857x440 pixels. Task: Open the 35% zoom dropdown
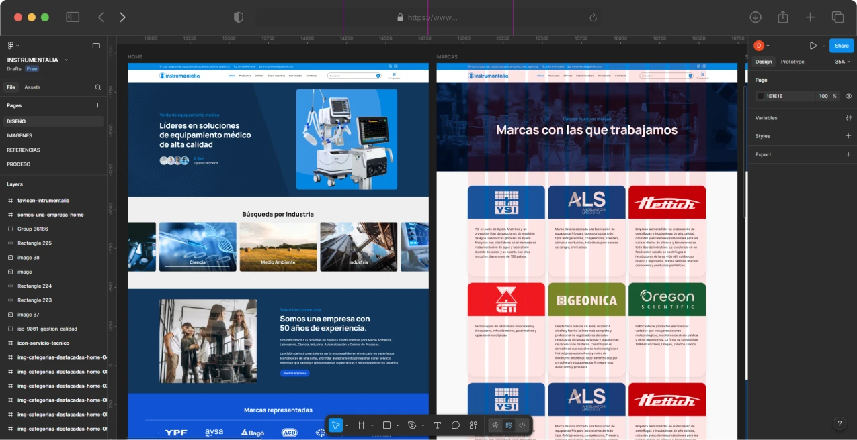[x=842, y=62]
